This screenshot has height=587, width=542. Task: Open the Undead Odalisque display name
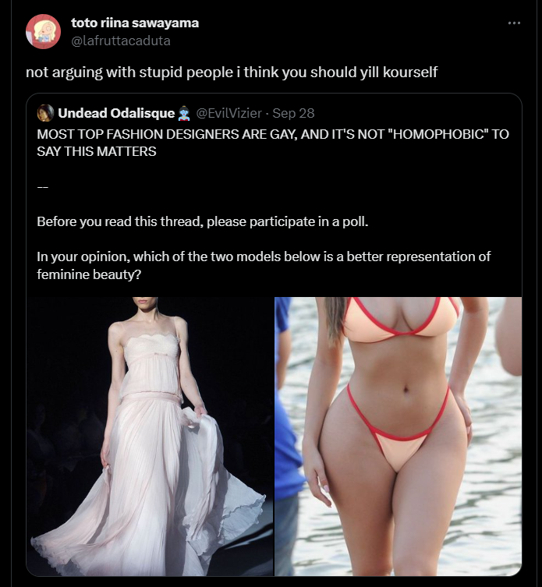pyautogui.click(x=116, y=113)
